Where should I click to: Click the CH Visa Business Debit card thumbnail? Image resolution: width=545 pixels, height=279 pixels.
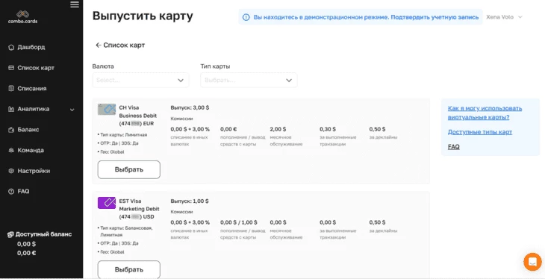(x=107, y=110)
